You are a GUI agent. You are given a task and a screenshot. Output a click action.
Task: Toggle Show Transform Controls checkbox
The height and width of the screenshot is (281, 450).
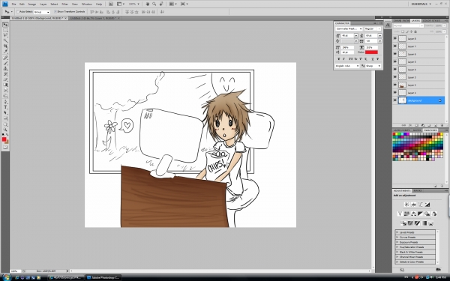(x=55, y=12)
